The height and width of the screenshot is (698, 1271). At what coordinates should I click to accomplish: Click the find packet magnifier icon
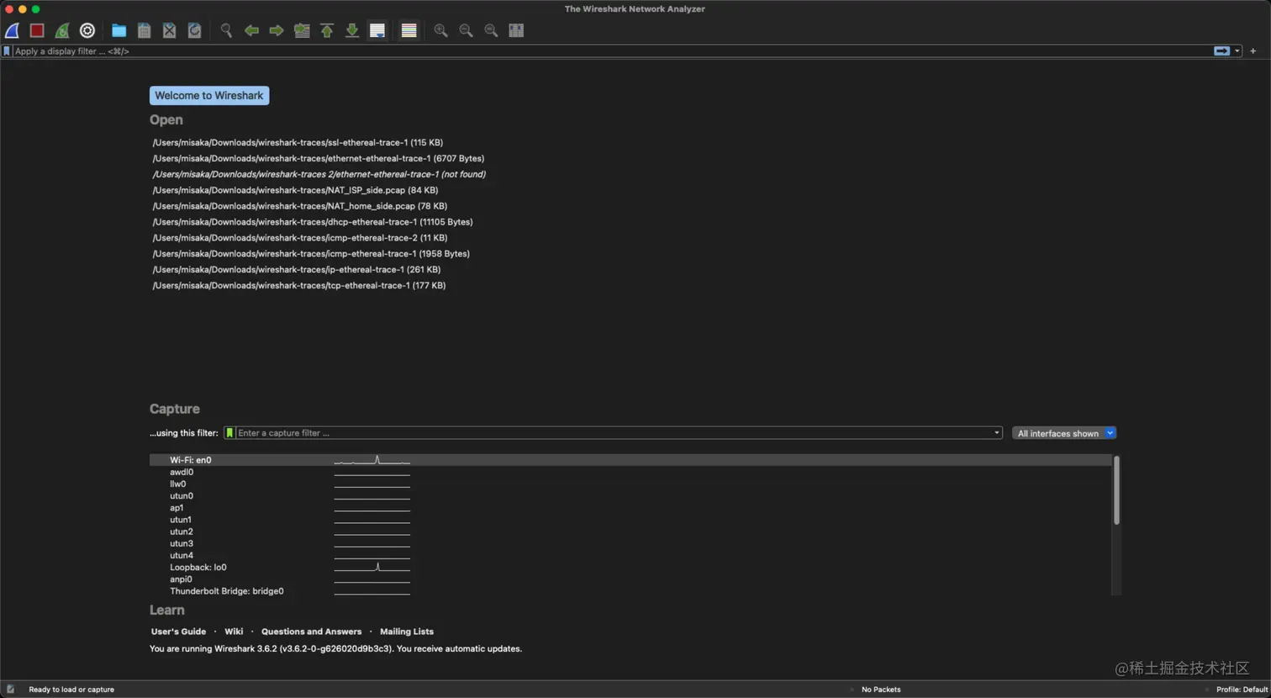226,30
